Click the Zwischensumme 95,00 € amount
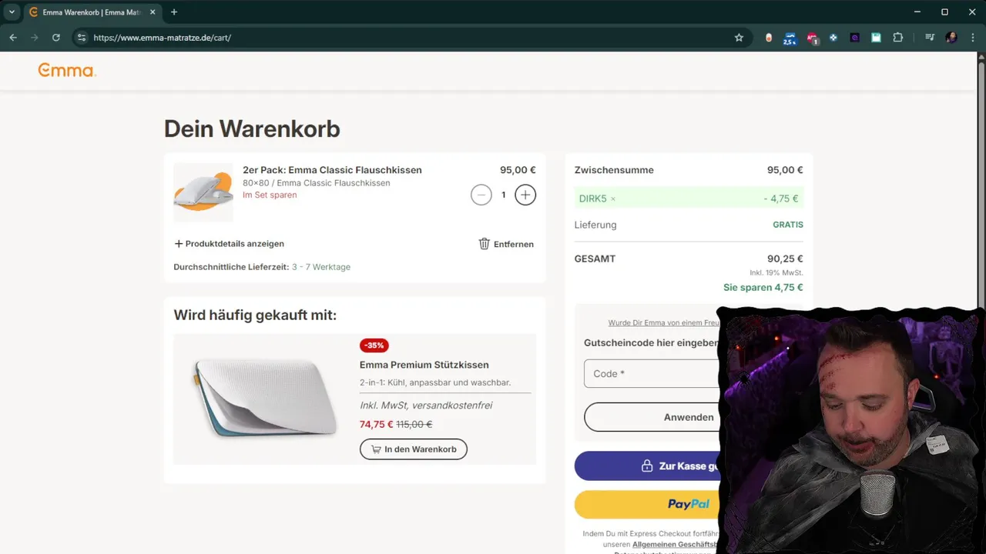 click(x=785, y=170)
